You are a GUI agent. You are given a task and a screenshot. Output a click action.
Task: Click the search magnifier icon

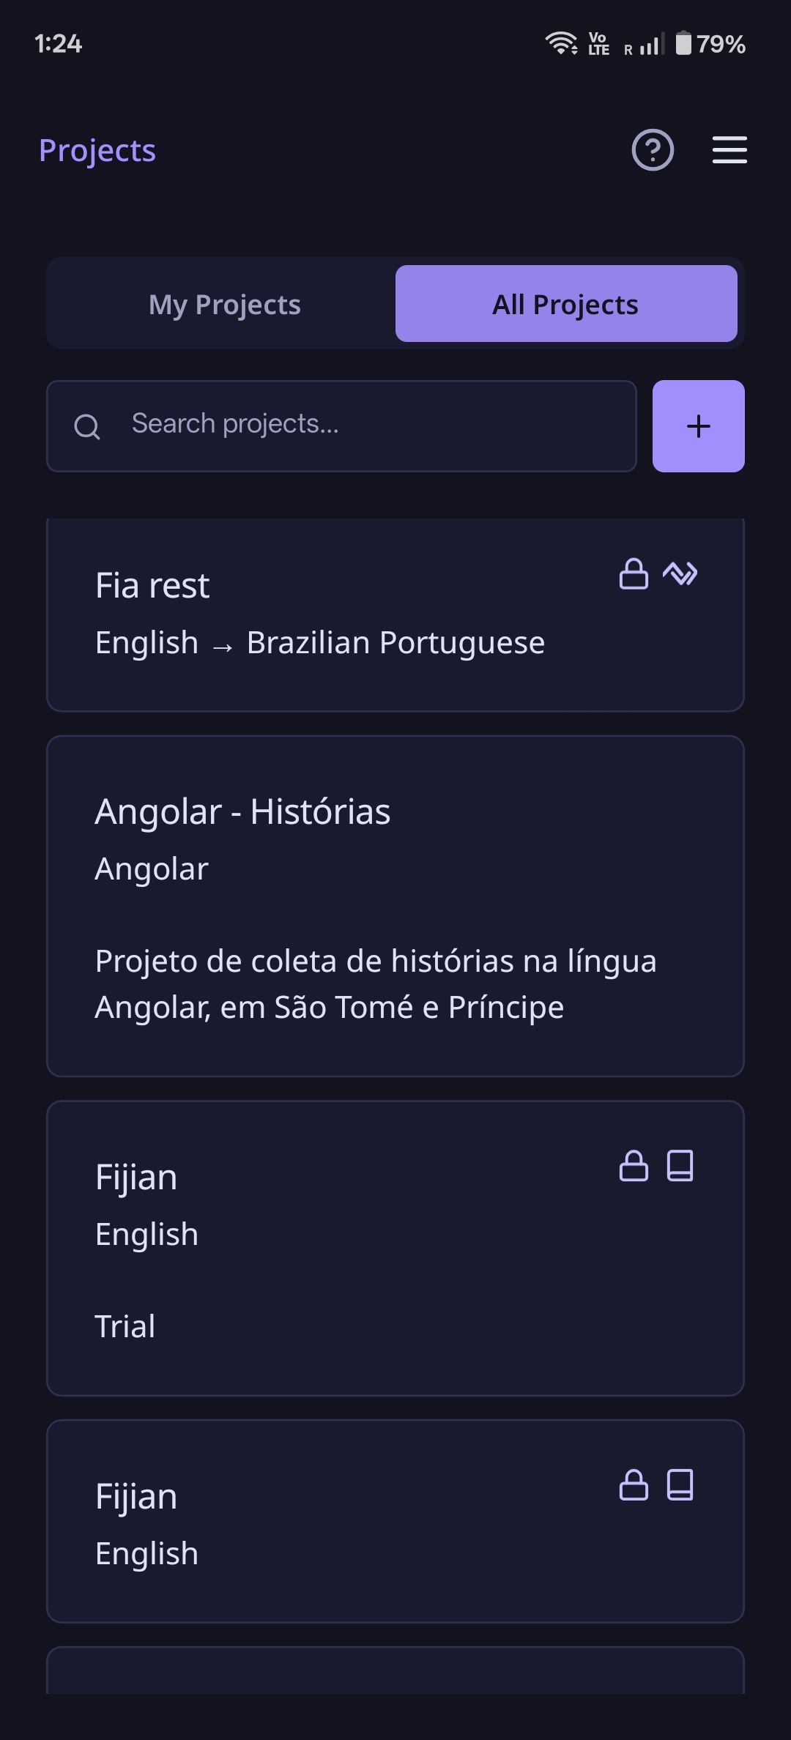pos(87,426)
